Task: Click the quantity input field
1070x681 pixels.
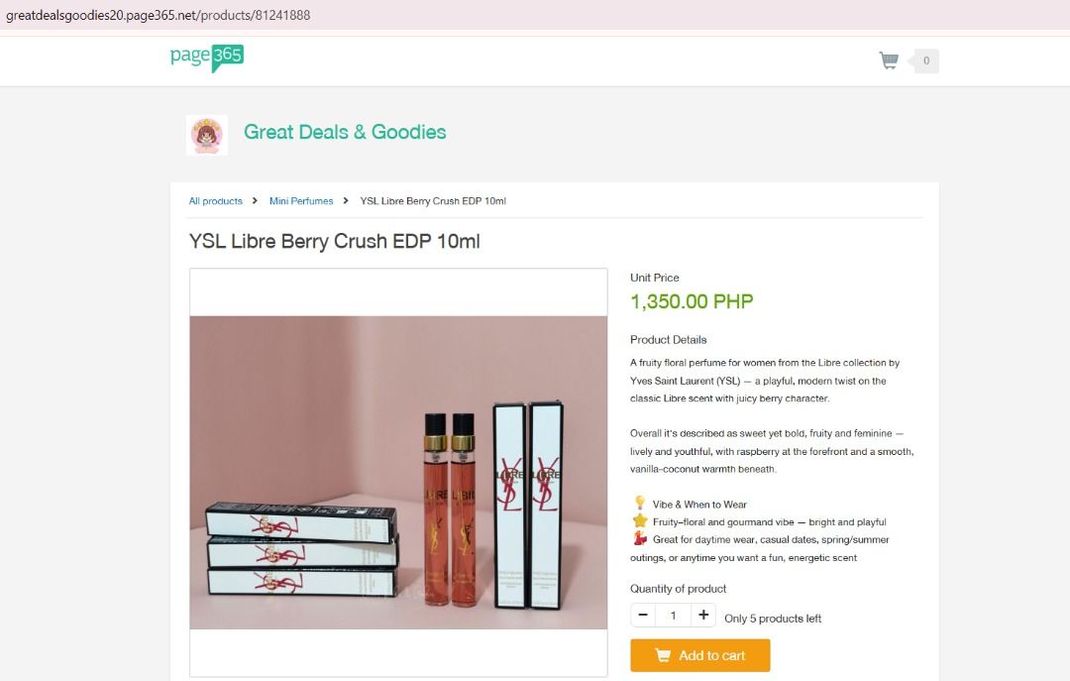Action: pyautogui.click(x=673, y=616)
